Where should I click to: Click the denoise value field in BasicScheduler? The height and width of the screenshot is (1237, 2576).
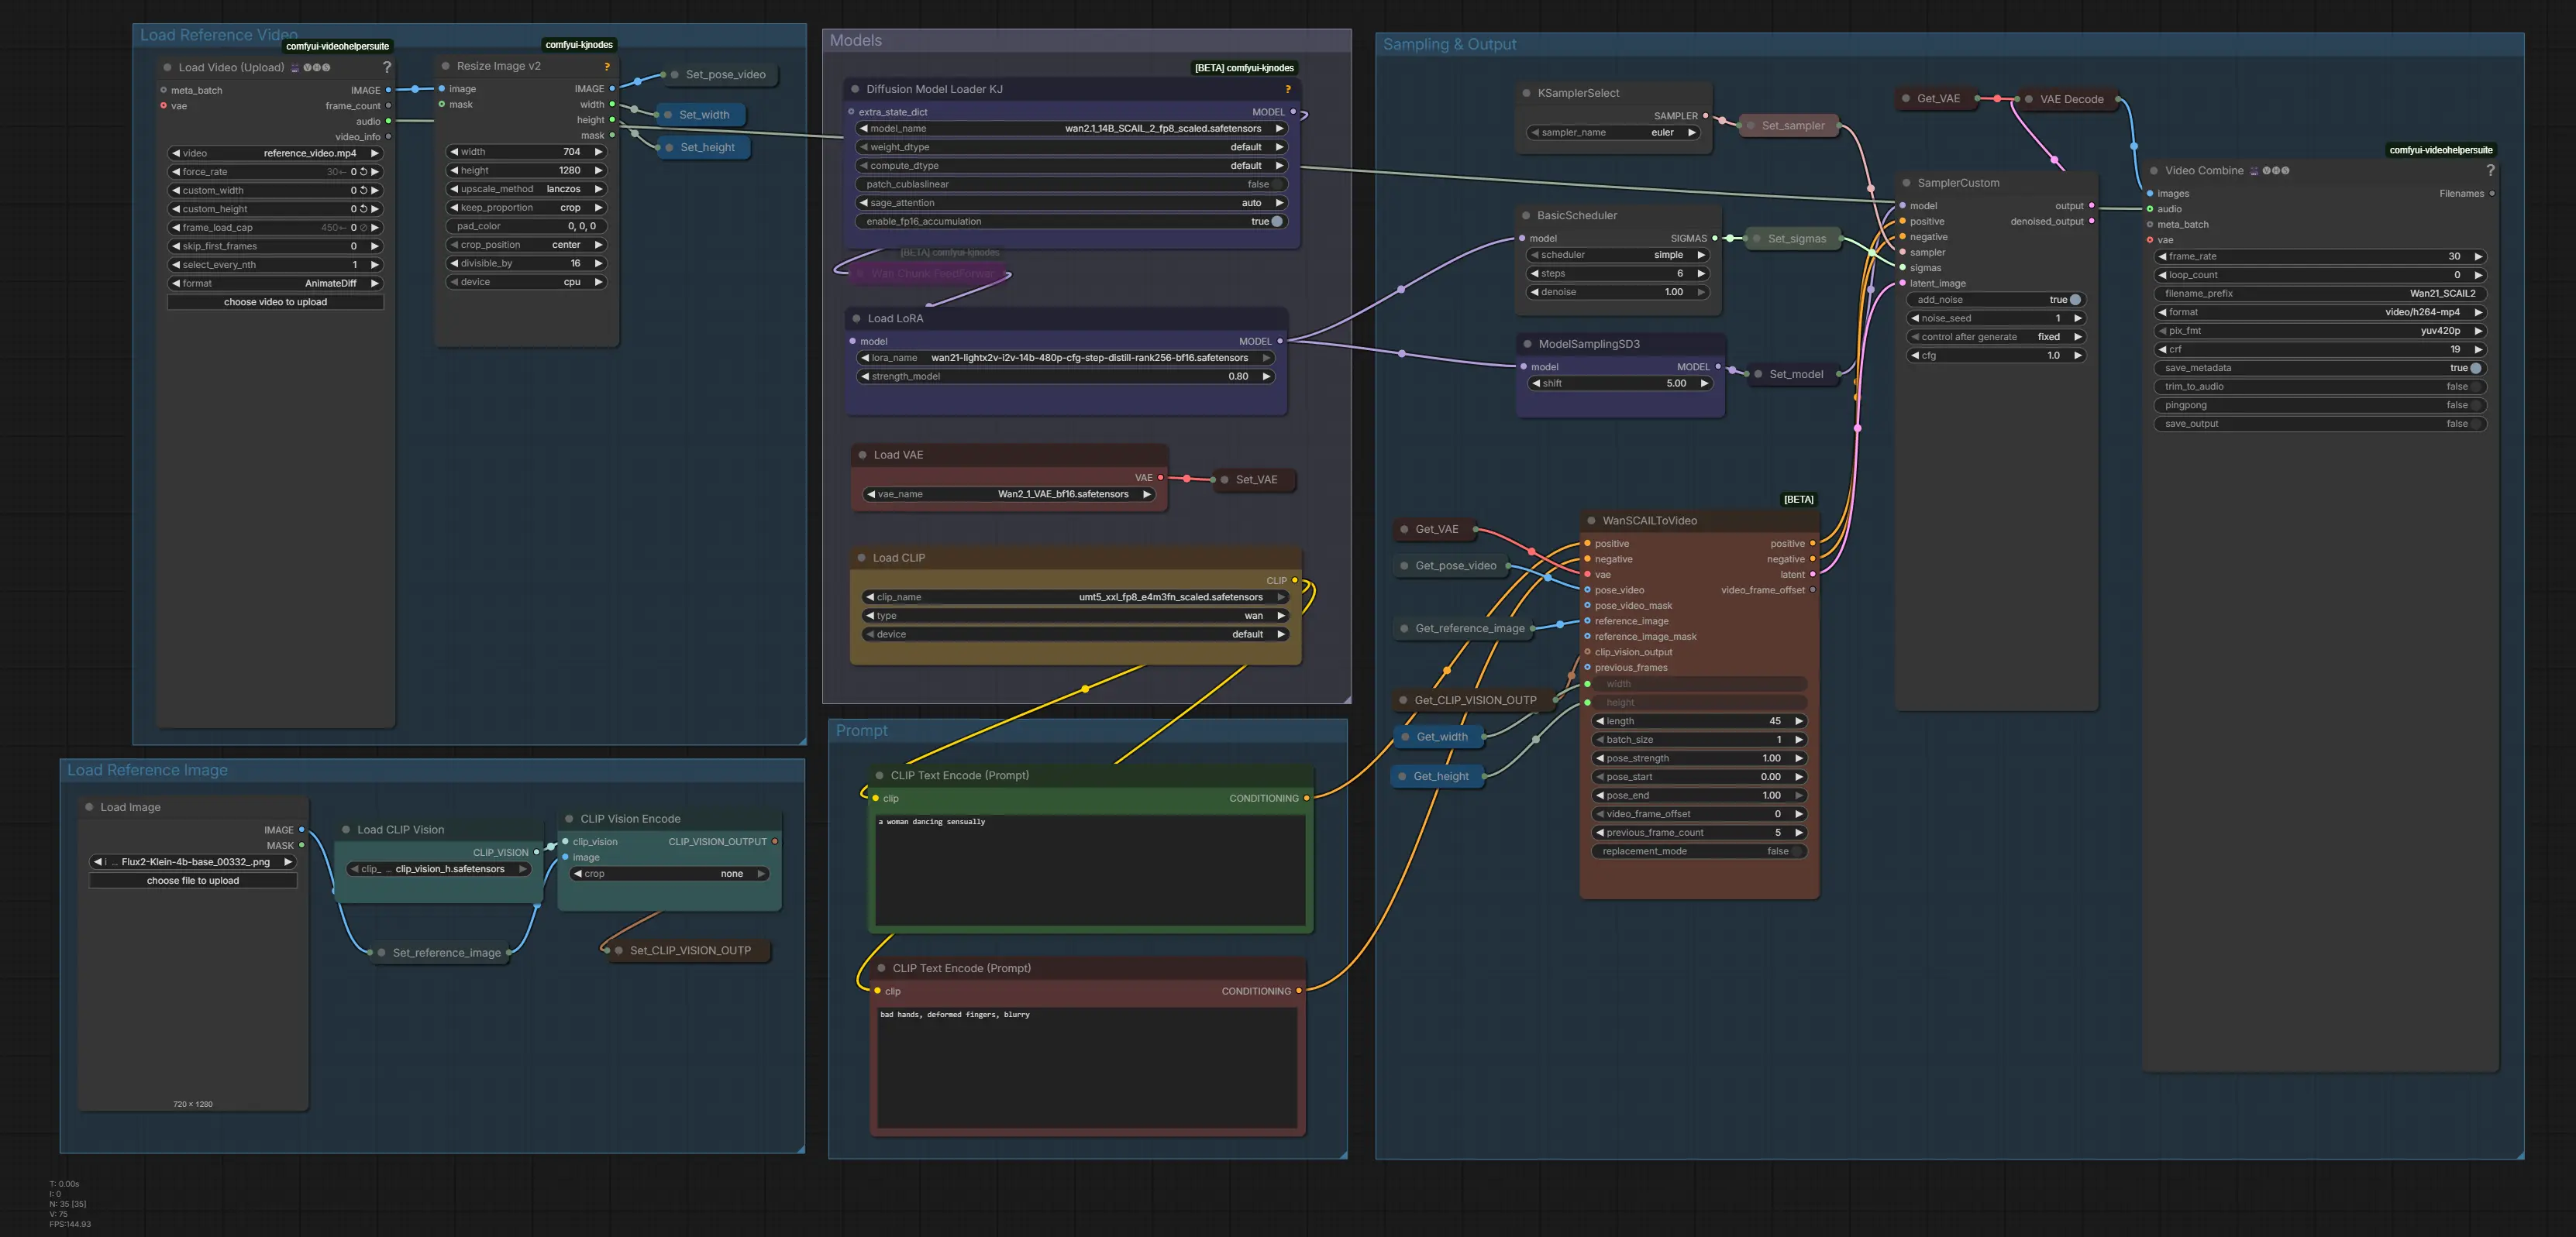1618,292
